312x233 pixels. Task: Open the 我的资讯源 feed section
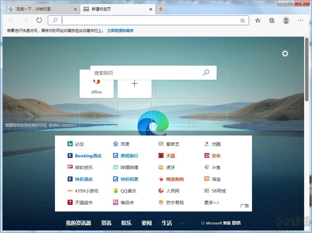(78, 223)
